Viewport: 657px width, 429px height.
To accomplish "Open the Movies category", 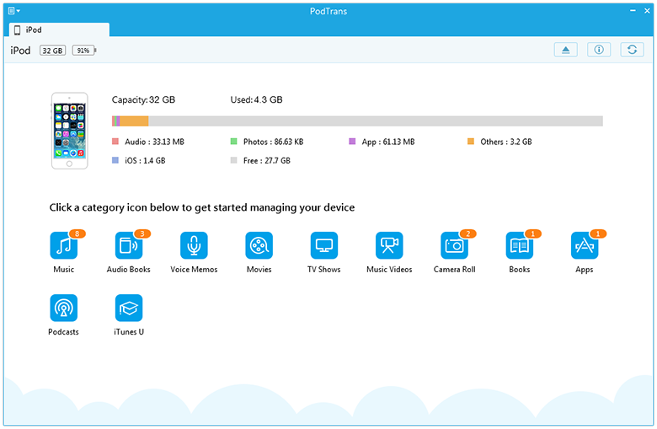I will tap(259, 245).
